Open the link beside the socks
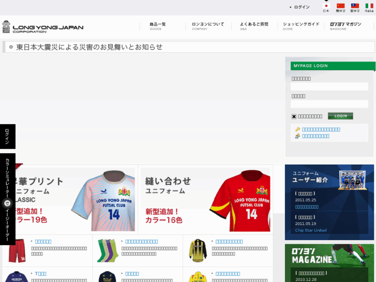This screenshot has height=282, width=376. [142, 242]
